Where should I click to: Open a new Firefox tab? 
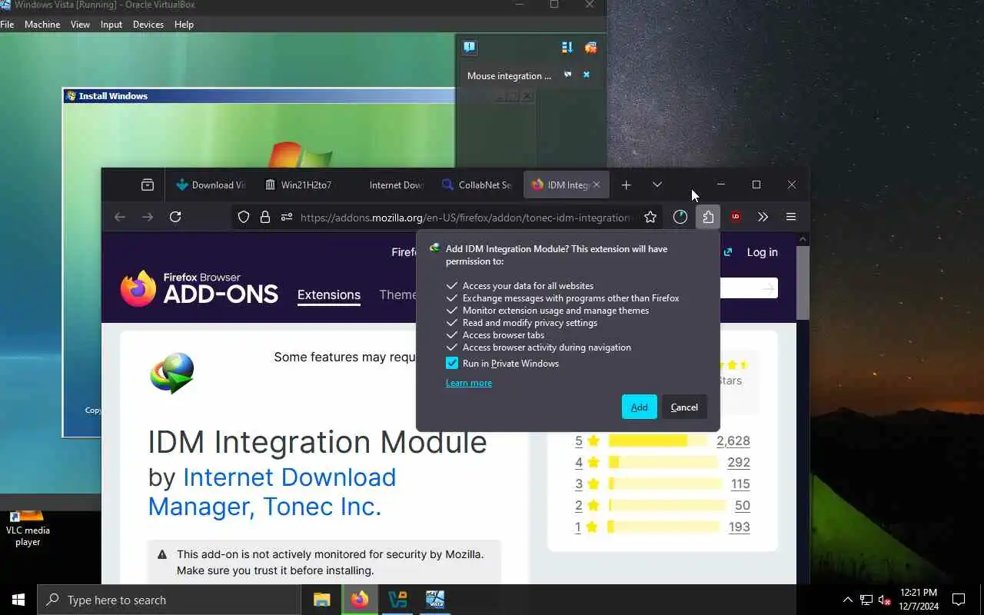pyautogui.click(x=627, y=184)
